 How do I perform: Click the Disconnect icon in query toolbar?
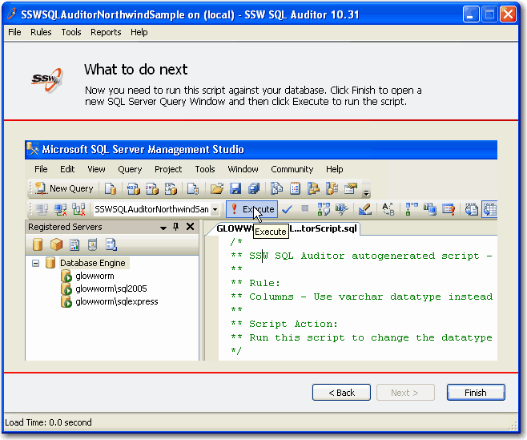(60, 209)
